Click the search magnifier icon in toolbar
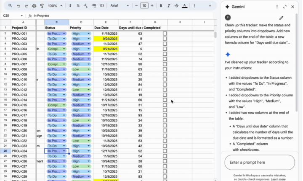 [x=10, y=6]
